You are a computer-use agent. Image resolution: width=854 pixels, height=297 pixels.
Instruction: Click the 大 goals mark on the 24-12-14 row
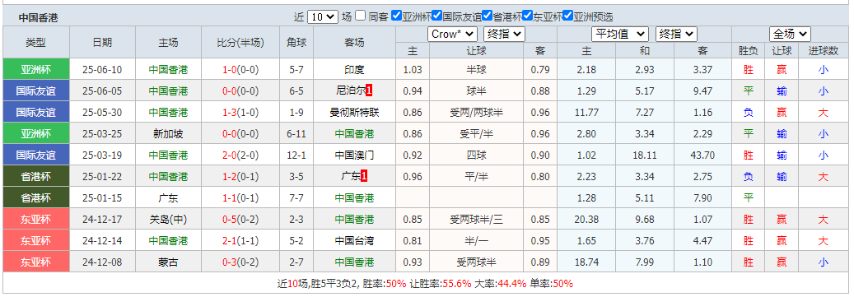[823, 240]
